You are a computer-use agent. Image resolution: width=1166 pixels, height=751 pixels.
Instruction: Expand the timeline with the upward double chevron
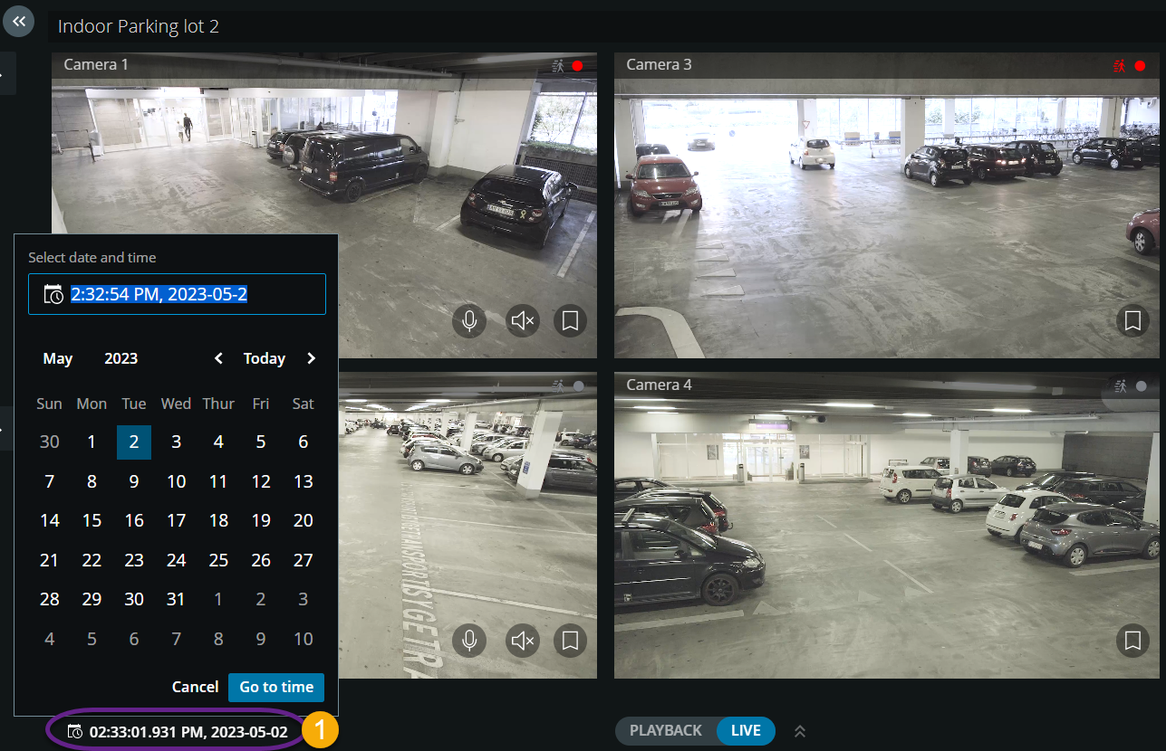798,730
